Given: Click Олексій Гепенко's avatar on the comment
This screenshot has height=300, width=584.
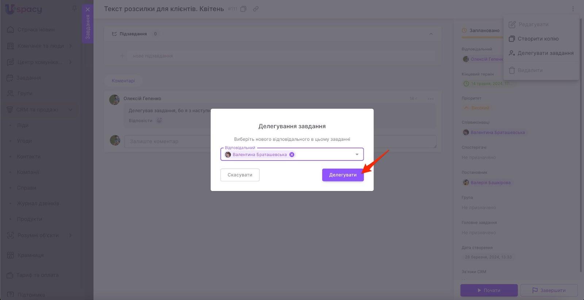Looking at the screenshot, I should (x=115, y=100).
